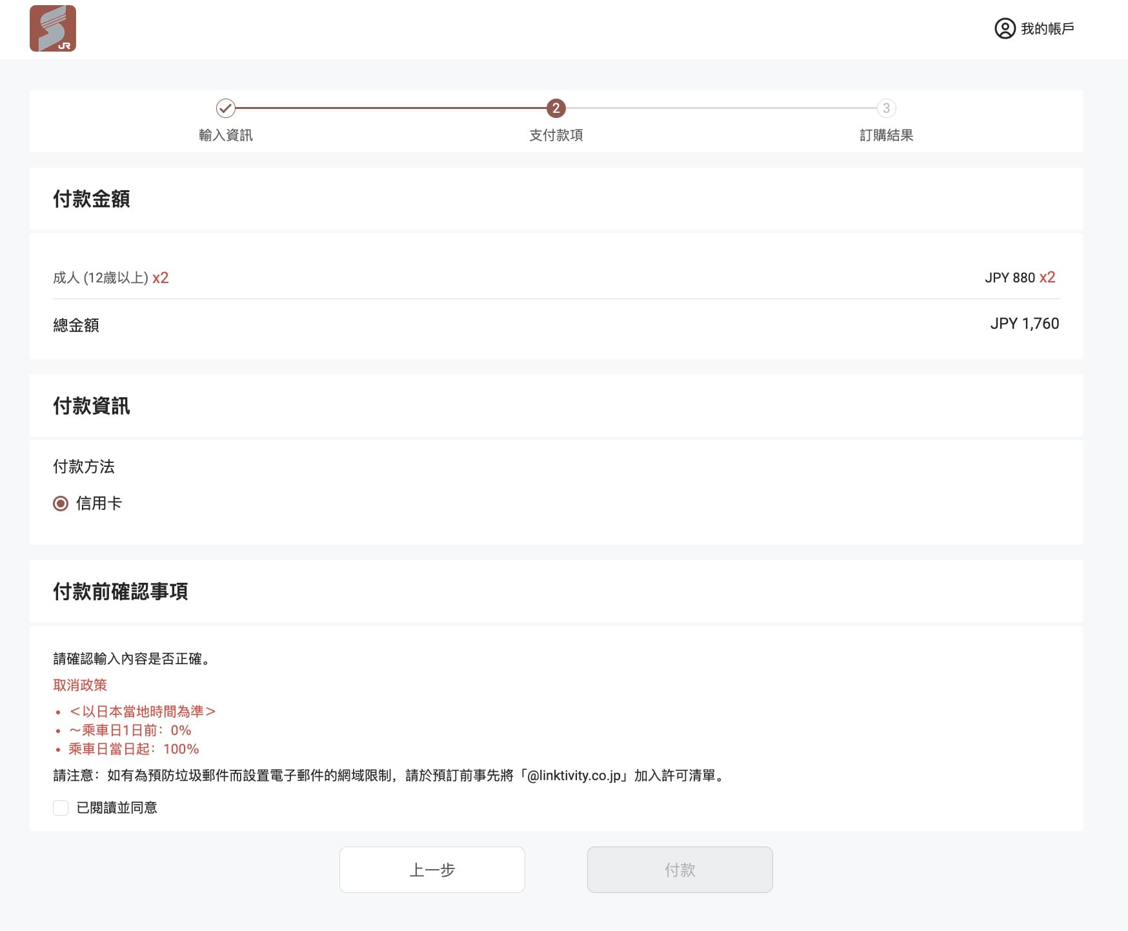Click the 取消政策 heading

coord(80,685)
